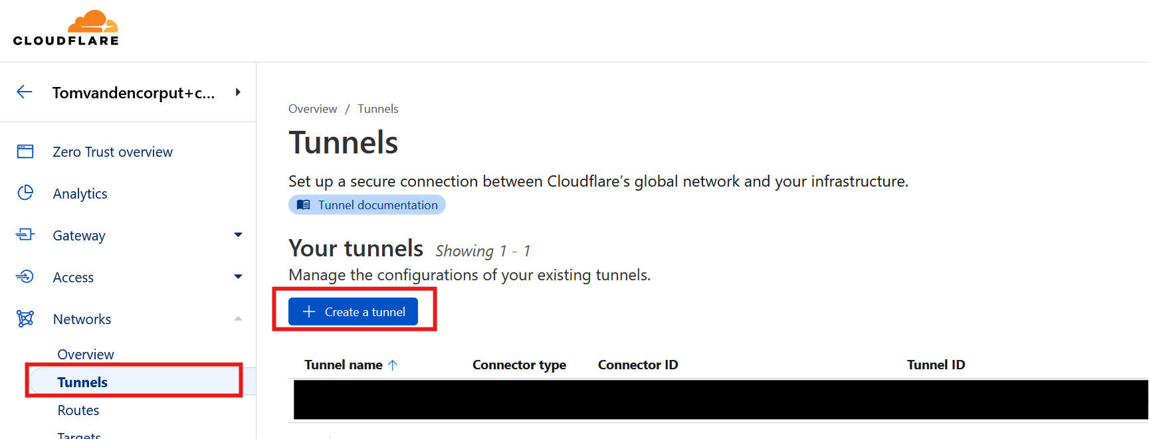The width and height of the screenshot is (1149, 439).
Task: Click the Networks node icon
Action: [x=25, y=319]
